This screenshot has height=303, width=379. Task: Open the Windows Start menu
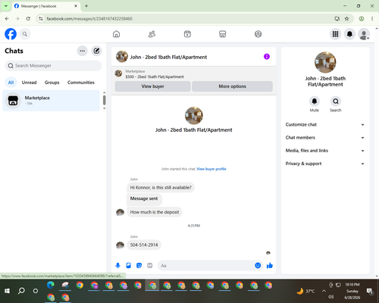7,291
